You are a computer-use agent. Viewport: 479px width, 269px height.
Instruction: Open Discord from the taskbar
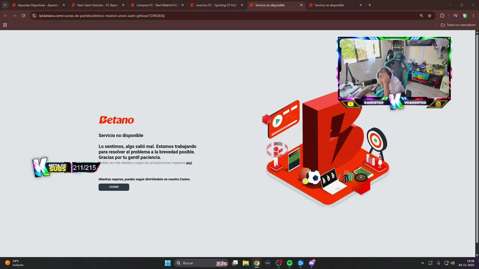click(312, 263)
